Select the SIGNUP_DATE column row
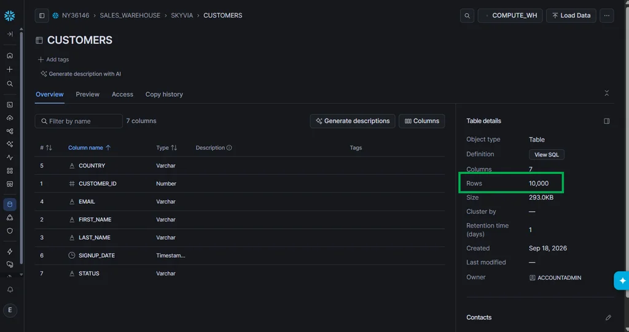The height and width of the screenshot is (332, 629). [240, 255]
